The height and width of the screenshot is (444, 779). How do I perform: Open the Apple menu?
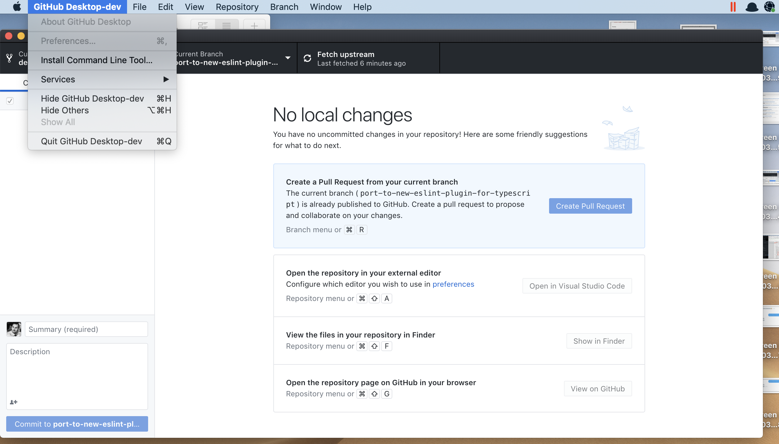17,7
